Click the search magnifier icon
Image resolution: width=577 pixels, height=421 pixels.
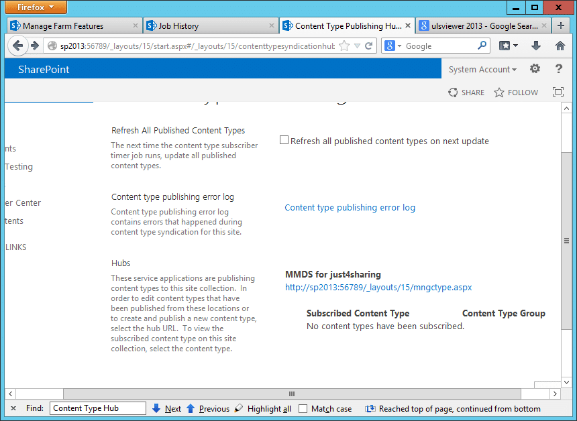point(482,46)
